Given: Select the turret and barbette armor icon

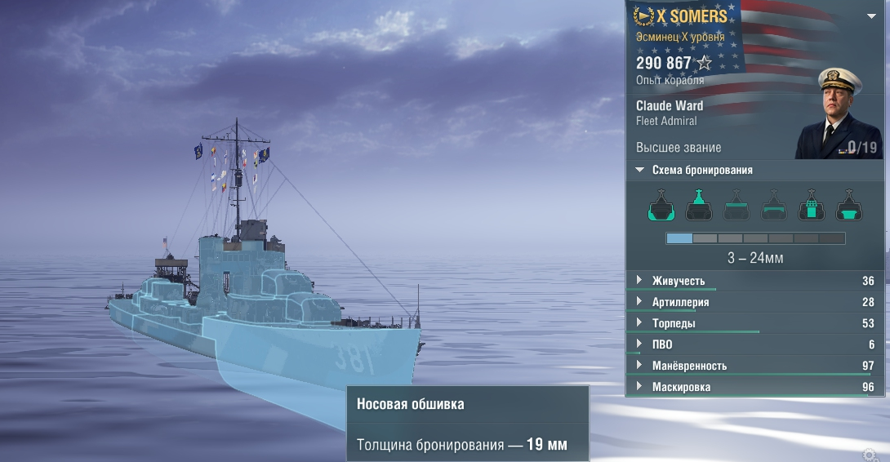Looking at the screenshot, I should point(812,205).
